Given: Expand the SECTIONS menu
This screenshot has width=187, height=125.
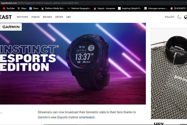Looking at the screenshot, I should (x=22, y=17).
